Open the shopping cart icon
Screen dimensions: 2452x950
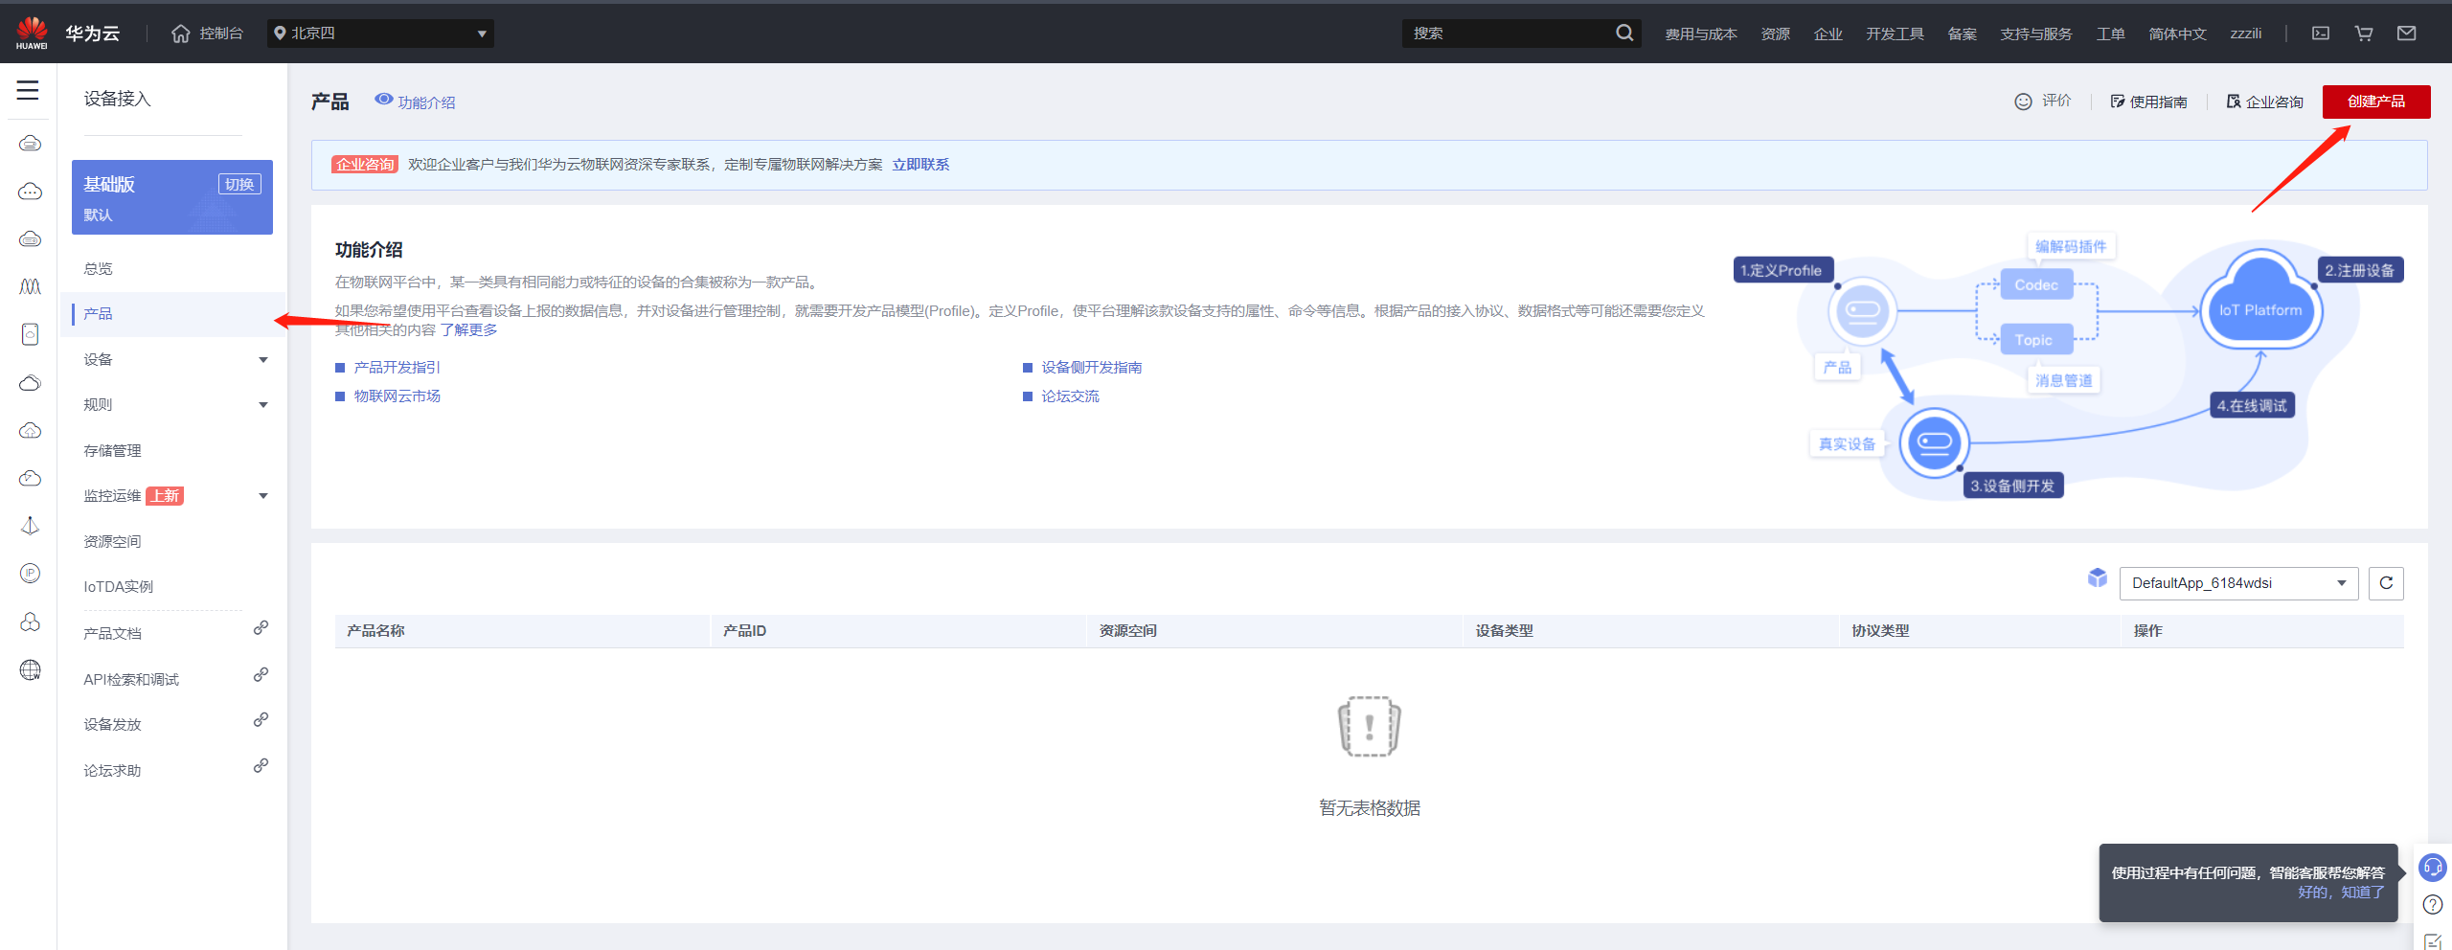pyautogui.click(x=2364, y=33)
